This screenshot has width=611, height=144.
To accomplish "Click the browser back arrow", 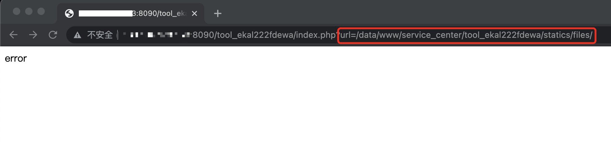I will pos(13,35).
